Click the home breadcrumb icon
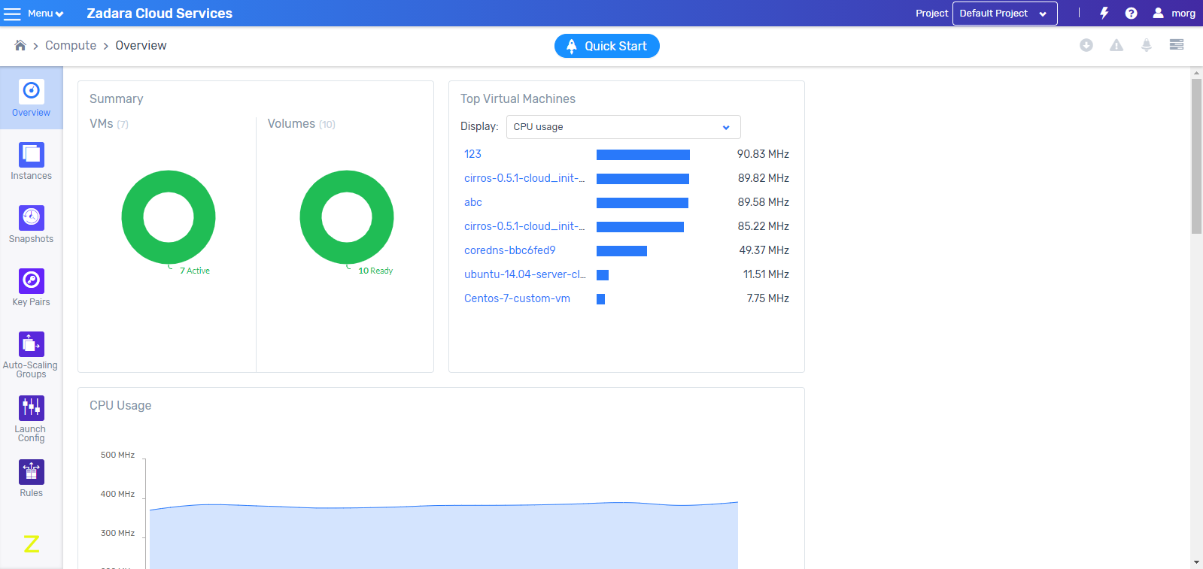The width and height of the screenshot is (1203, 569). (x=20, y=45)
